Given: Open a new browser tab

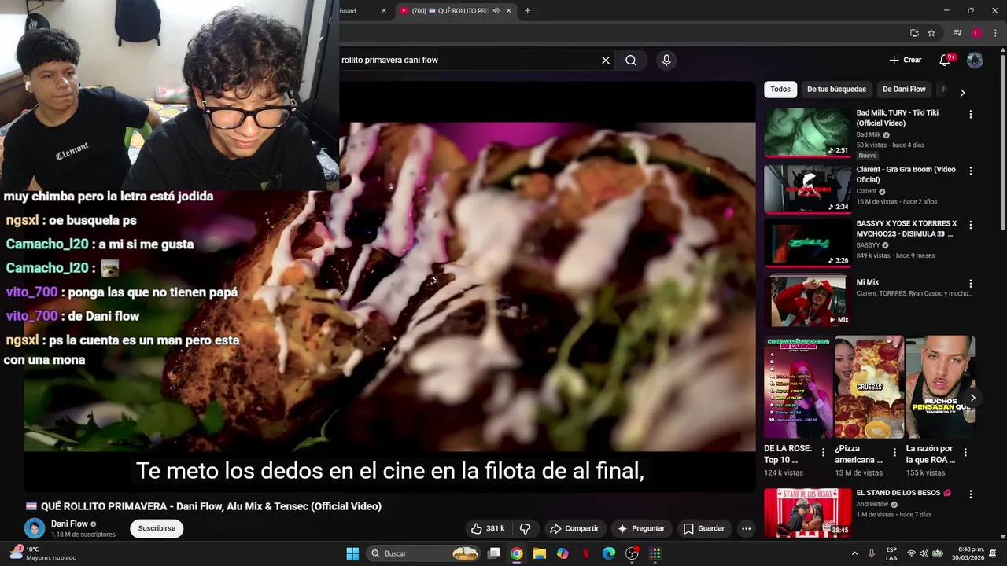Looking at the screenshot, I should (527, 10).
